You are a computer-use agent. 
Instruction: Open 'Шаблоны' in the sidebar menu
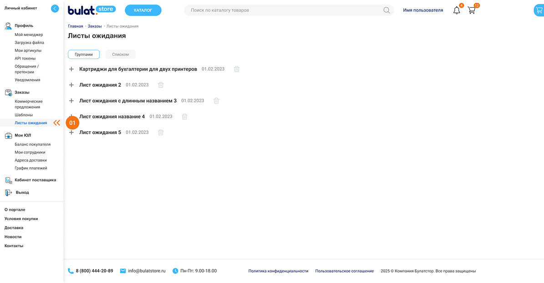(24, 115)
